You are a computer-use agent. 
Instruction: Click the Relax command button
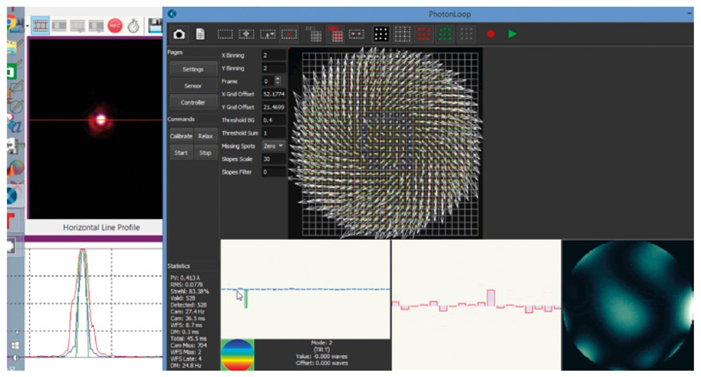click(x=205, y=136)
